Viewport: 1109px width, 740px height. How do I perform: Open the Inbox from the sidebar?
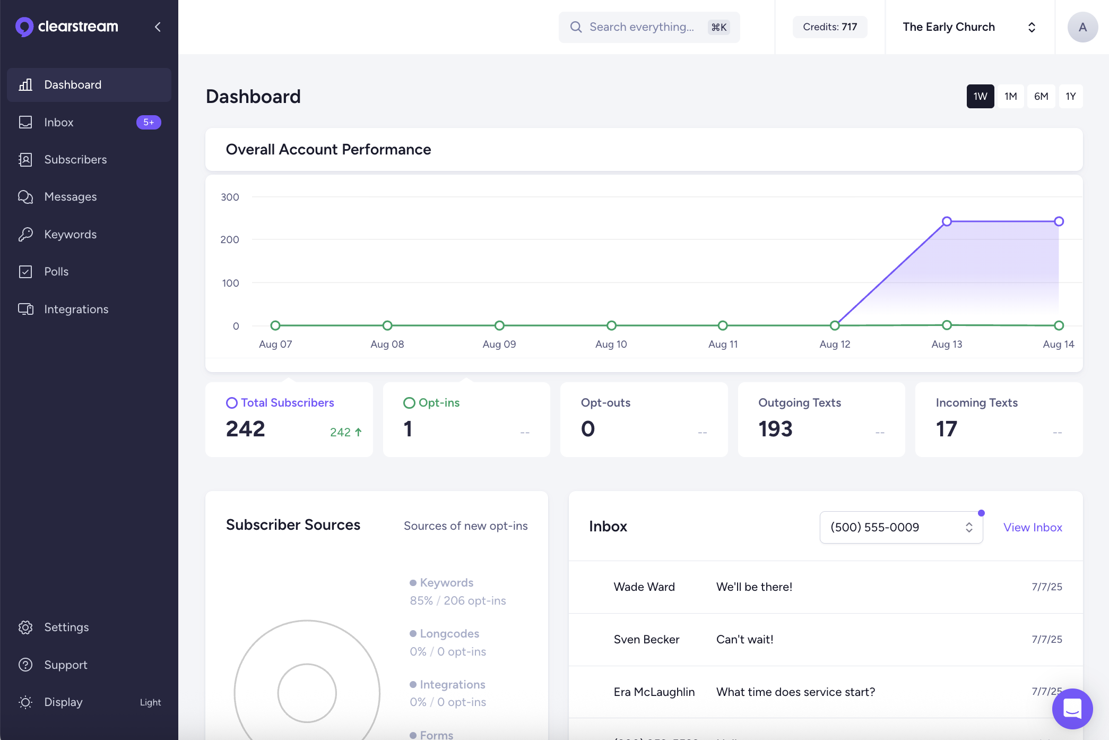25,122
